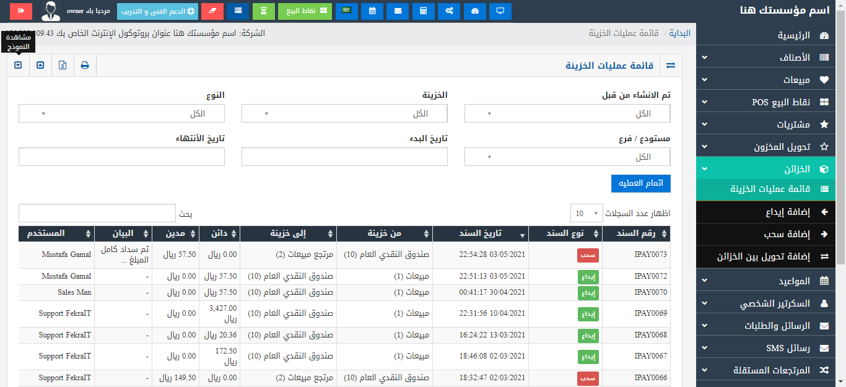Screen dimensions: 846x387
Task: Click the red logout icon button
Action: click(x=21, y=11)
